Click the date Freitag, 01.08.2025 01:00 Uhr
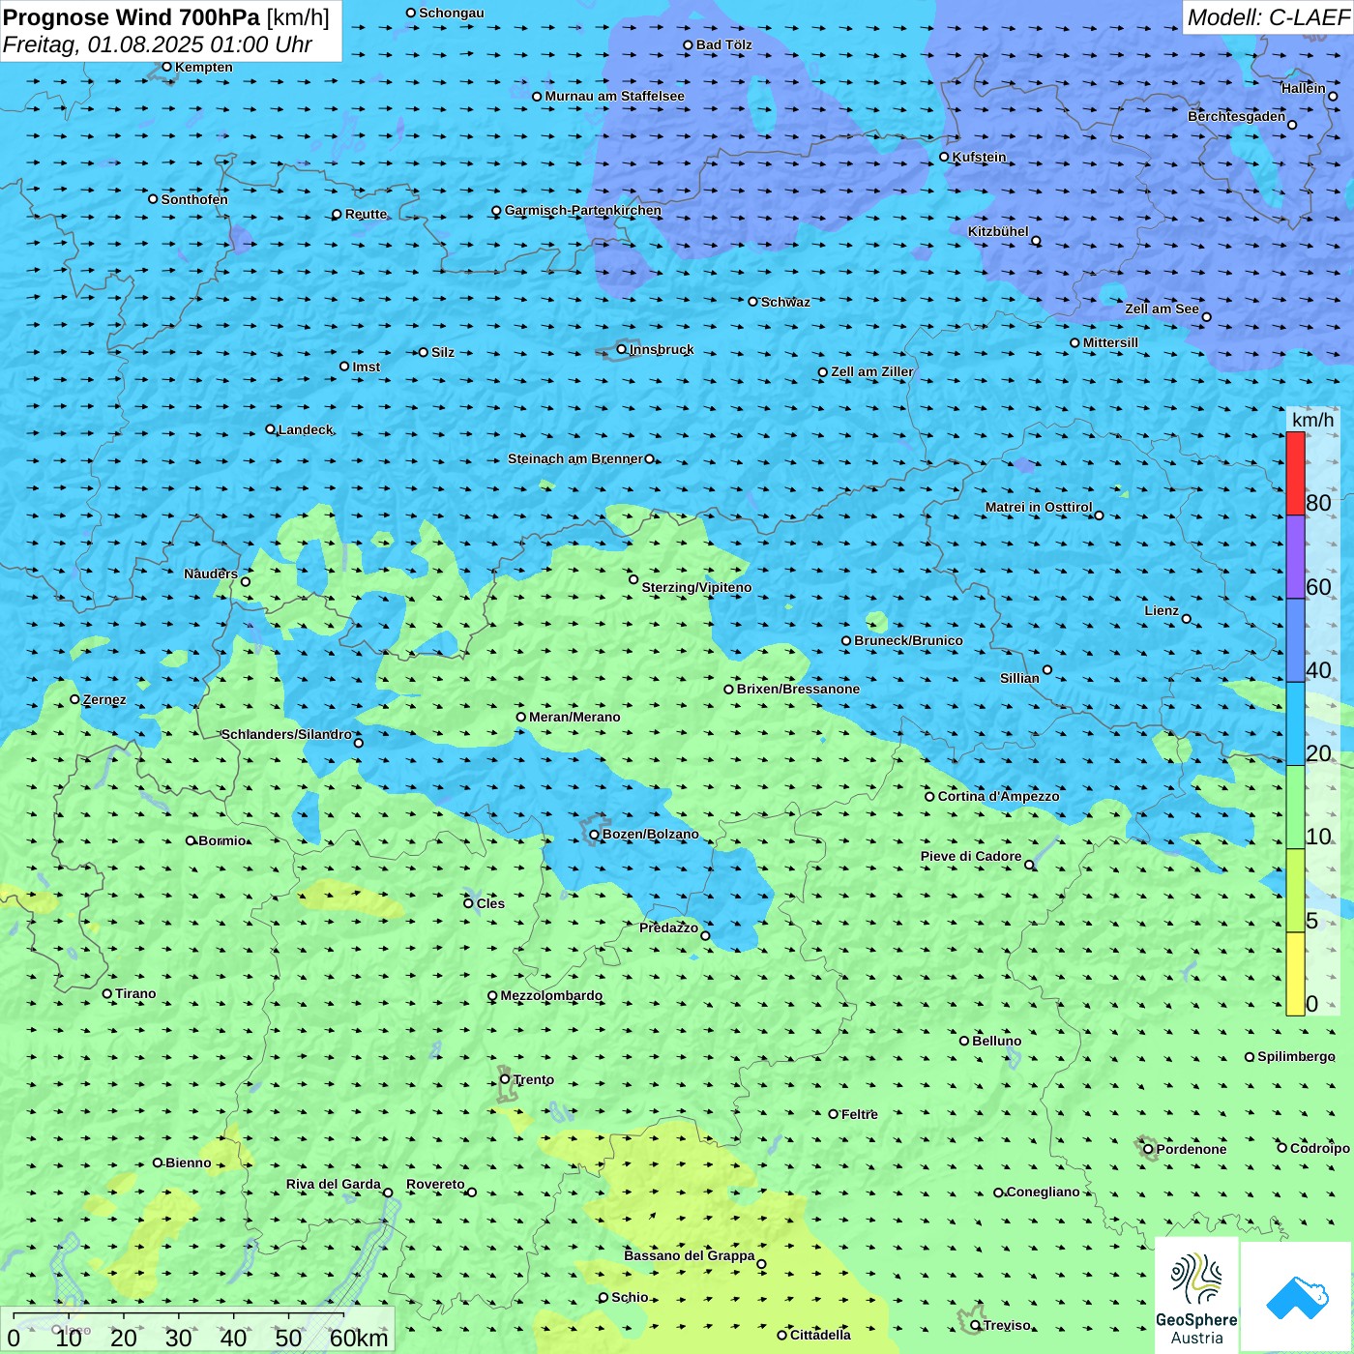 tap(158, 44)
